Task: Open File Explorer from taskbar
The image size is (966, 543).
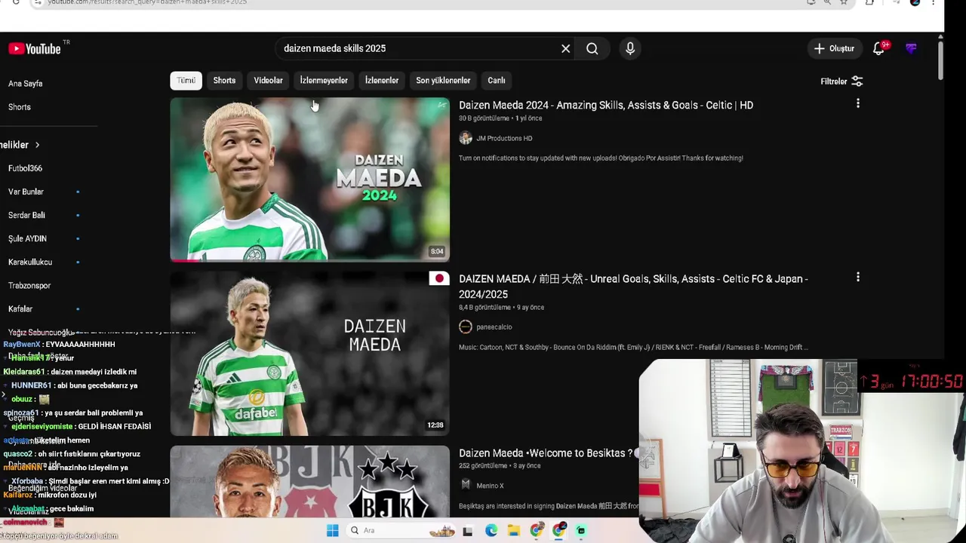Action: 514,531
